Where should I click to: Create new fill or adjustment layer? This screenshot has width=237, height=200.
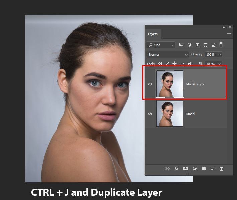[x=195, y=169]
